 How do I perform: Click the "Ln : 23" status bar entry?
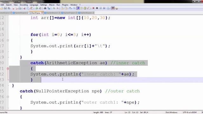[128, 112]
